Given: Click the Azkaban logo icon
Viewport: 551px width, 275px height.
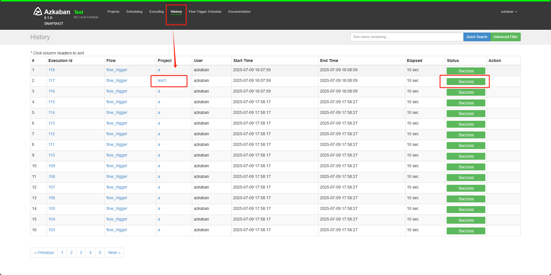Looking at the screenshot, I should (x=37, y=11).
